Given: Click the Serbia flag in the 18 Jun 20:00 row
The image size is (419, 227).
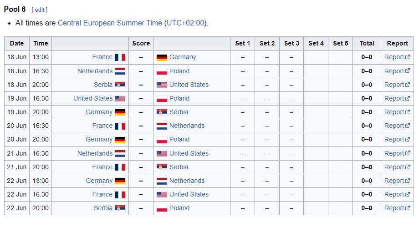Looking at the screenshot, I should pyautogui.click(x=120, y=85).
